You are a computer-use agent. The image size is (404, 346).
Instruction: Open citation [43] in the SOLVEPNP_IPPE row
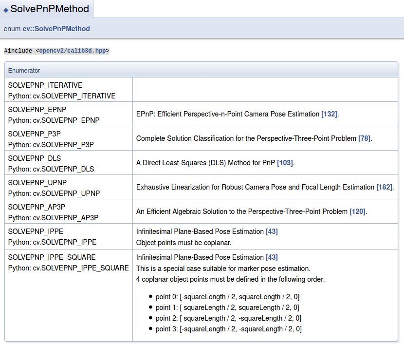pos(272,231)
